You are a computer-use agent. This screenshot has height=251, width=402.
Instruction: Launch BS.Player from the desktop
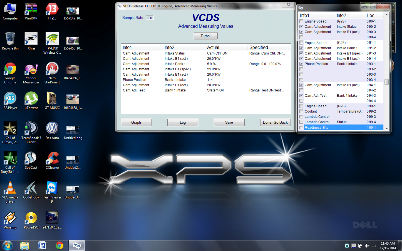[10, 99]
